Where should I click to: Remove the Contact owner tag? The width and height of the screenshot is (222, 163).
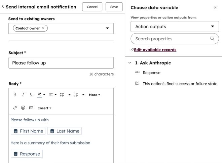pyautogui.click(x=43, y=28)
